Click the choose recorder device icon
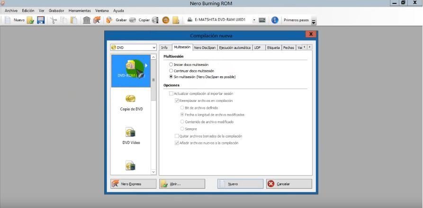The image size is (423, 208). pyautogui.click(x=262, y=20)
